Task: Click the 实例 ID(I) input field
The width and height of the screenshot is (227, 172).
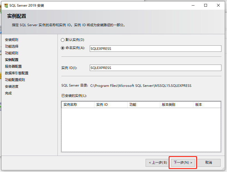Action: [x=156, y=68]
